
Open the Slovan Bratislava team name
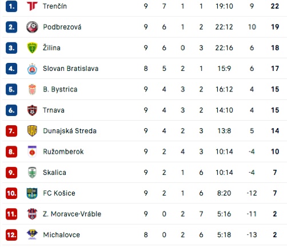pos(70,69)
